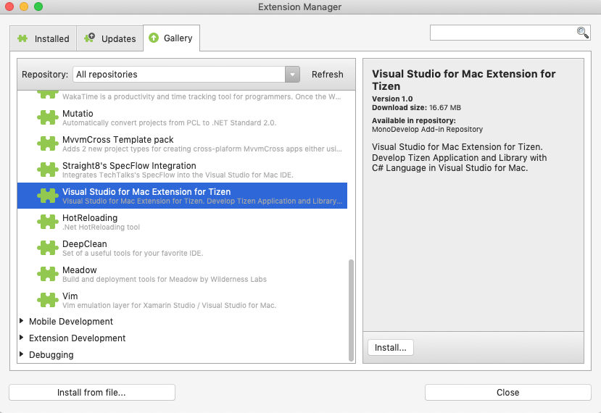The image size is (601, 413).
Task: Click Straight8's SpecFlow Integration puzzle icon
Action: [49, 170]
